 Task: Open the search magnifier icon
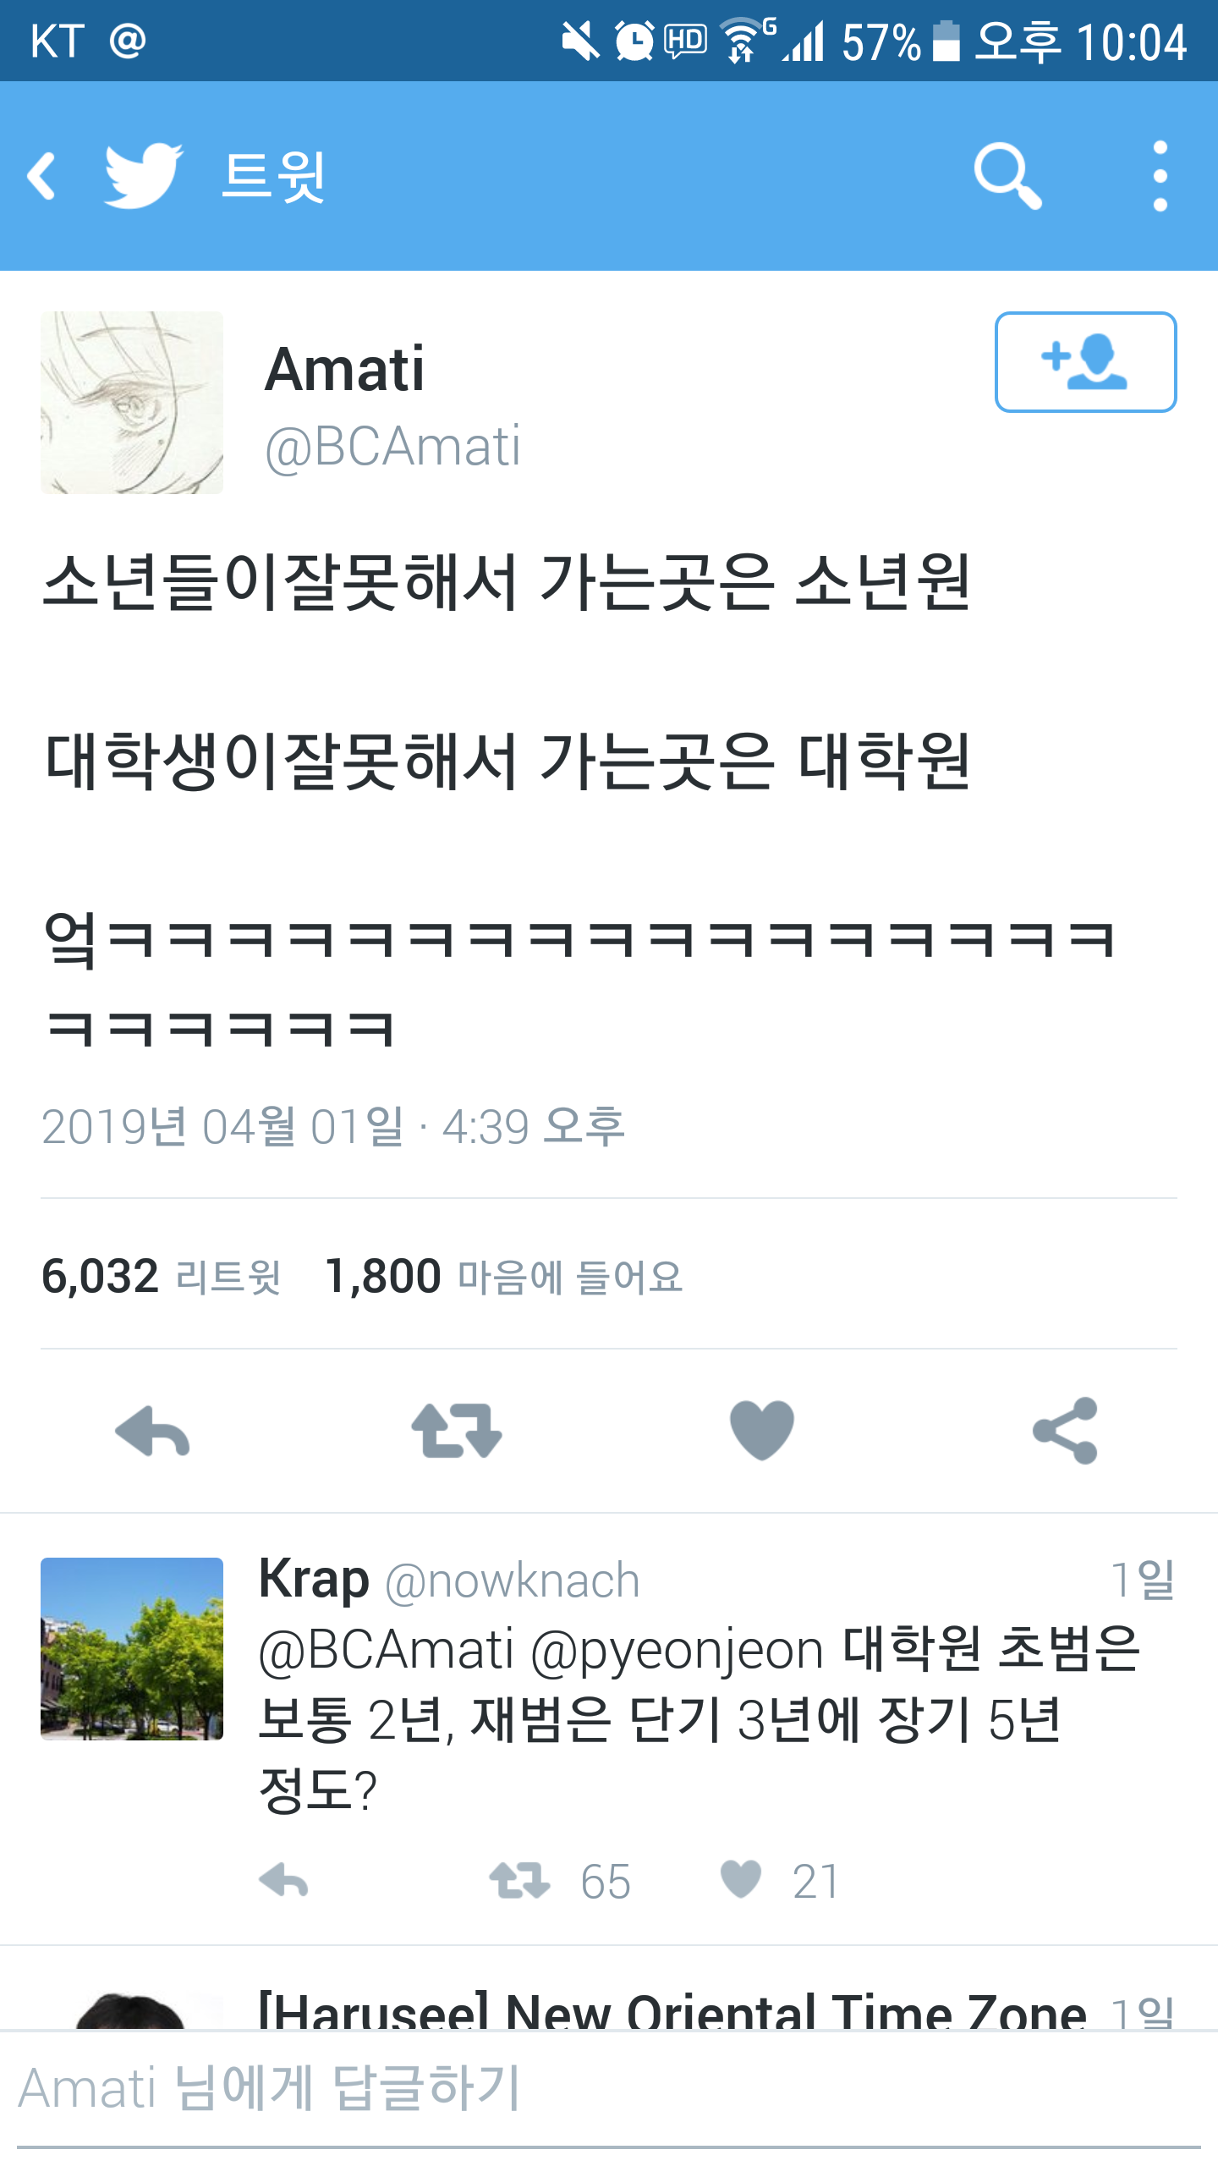click(x=1007, y=176)
